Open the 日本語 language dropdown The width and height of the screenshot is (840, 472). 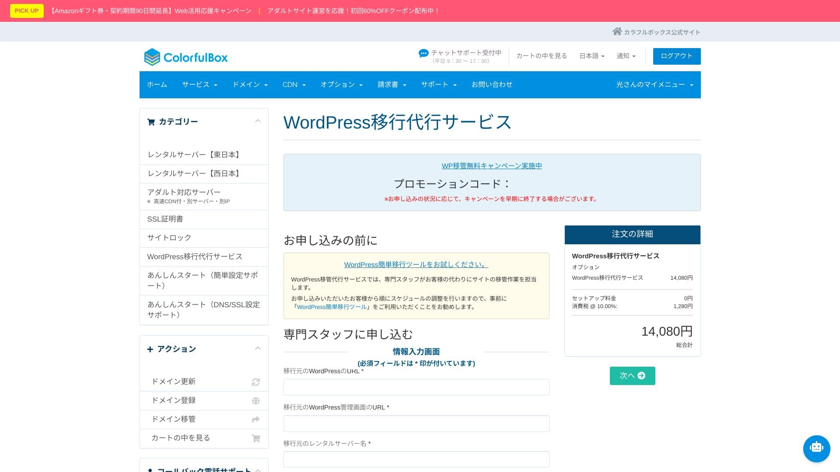point(591,56)
